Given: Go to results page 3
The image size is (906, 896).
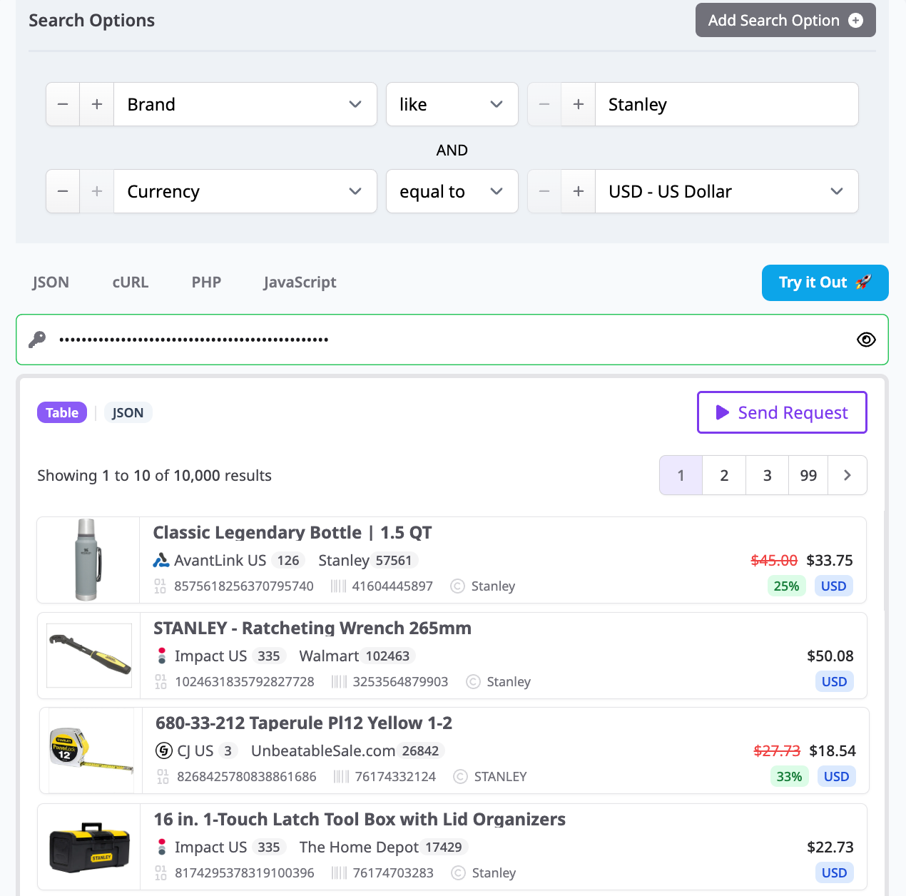Looking at the screenshot, I should point(767,475).
